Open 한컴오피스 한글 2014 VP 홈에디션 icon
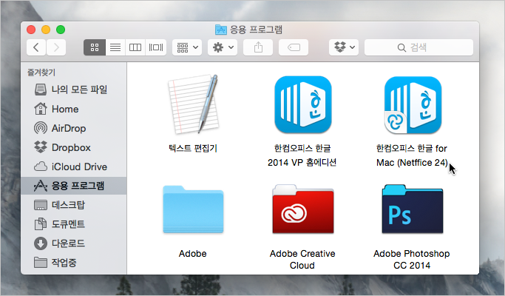Screen dimensions: 505x296 pos(302,105)
